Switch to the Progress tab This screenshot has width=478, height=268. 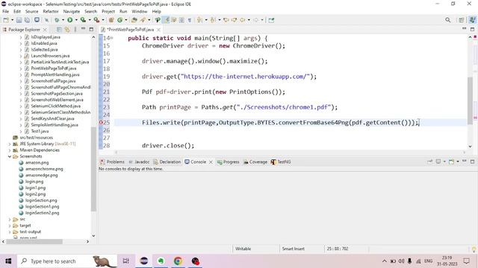click(x=228, y=162)
